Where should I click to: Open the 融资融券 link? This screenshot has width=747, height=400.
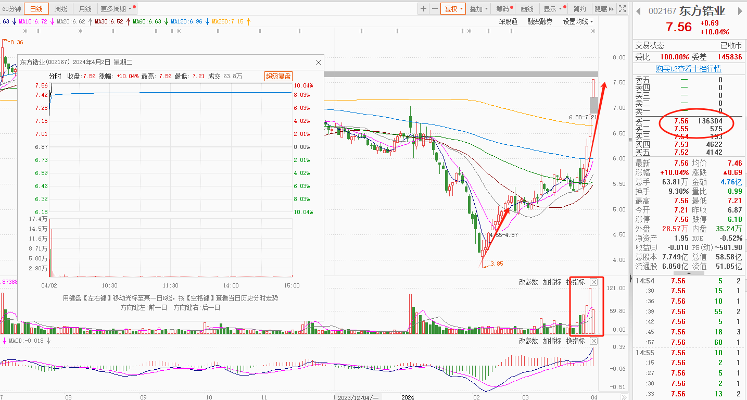(540, 21)
